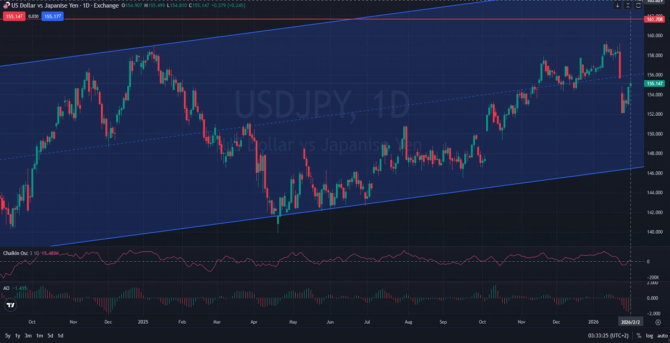Switch to the 1y date range
This screenshot has width=670, height=343.
point(18,335)
